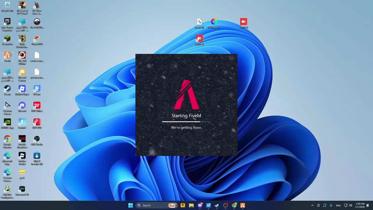Open the geek zipped folder
This screenshot has width=373, height=210.
pyautogui.click(x=22, y=174)
